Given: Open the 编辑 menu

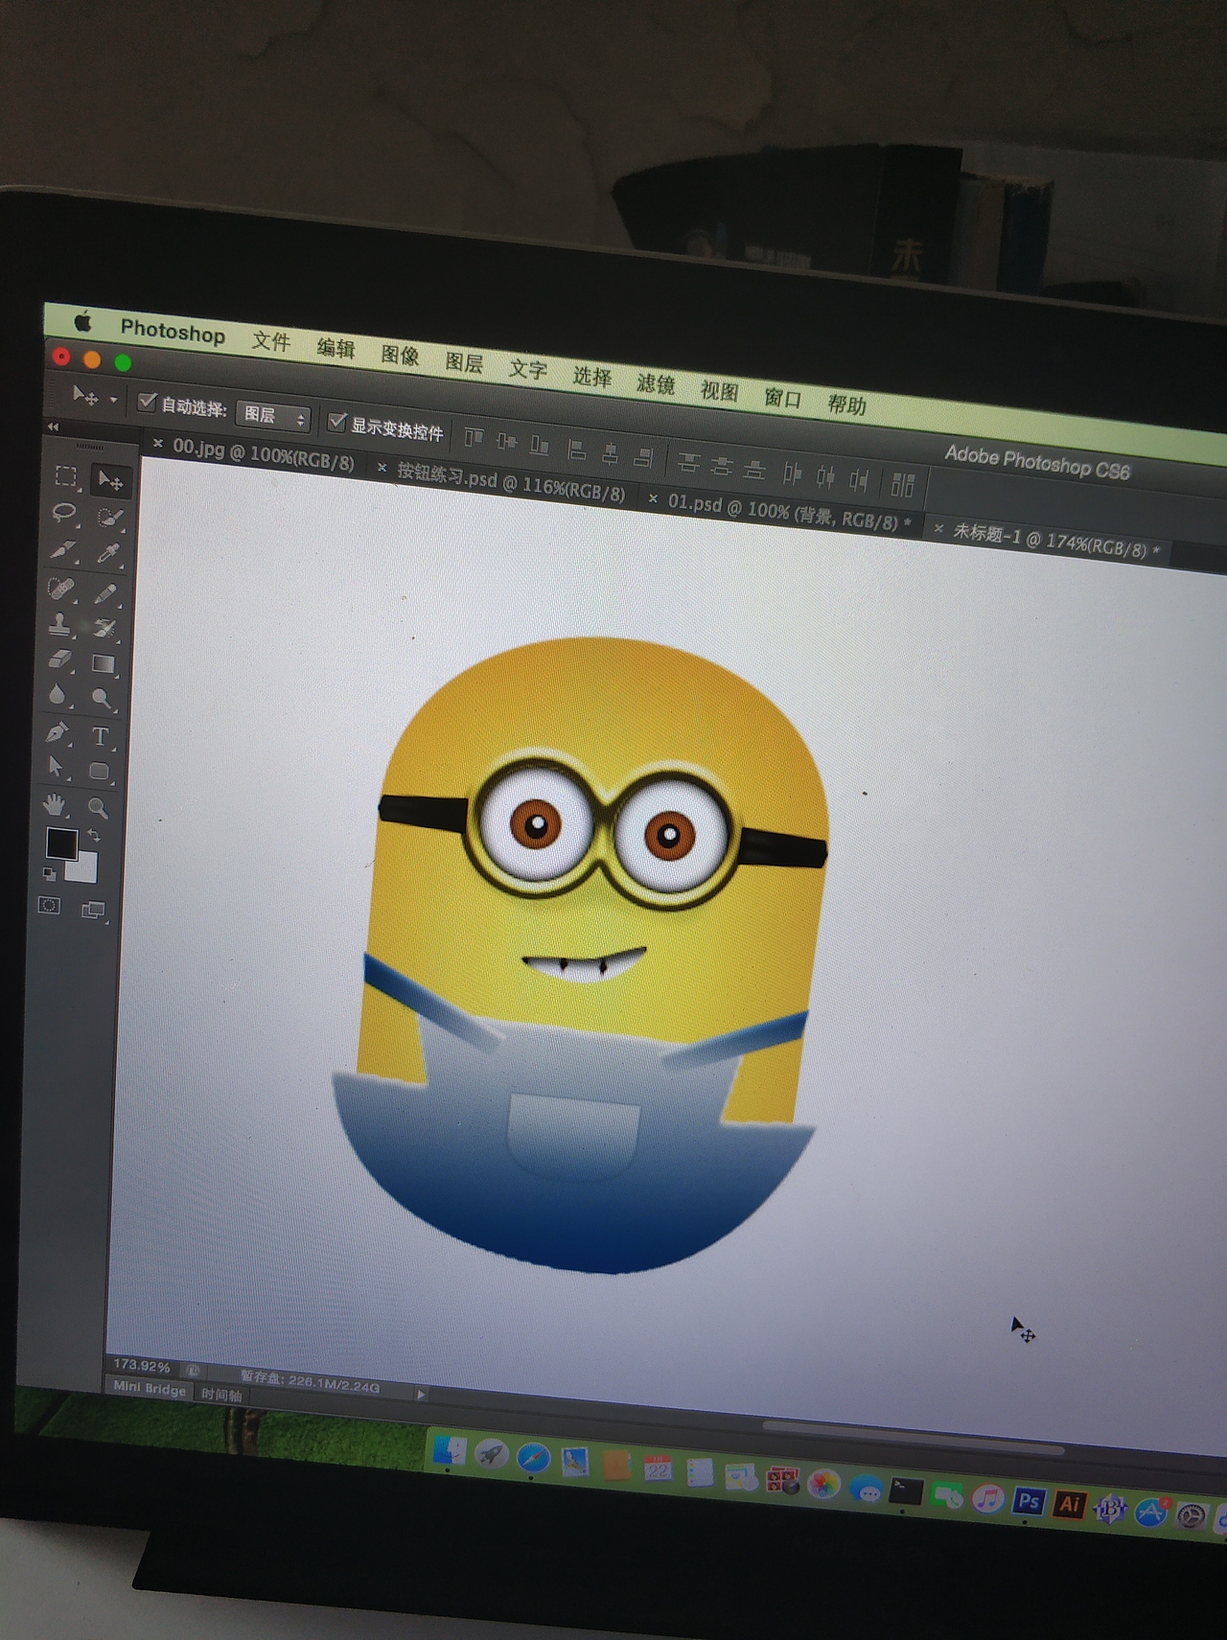Looking at the screenshot, I should pyautogui.click(x=336, y=349).
